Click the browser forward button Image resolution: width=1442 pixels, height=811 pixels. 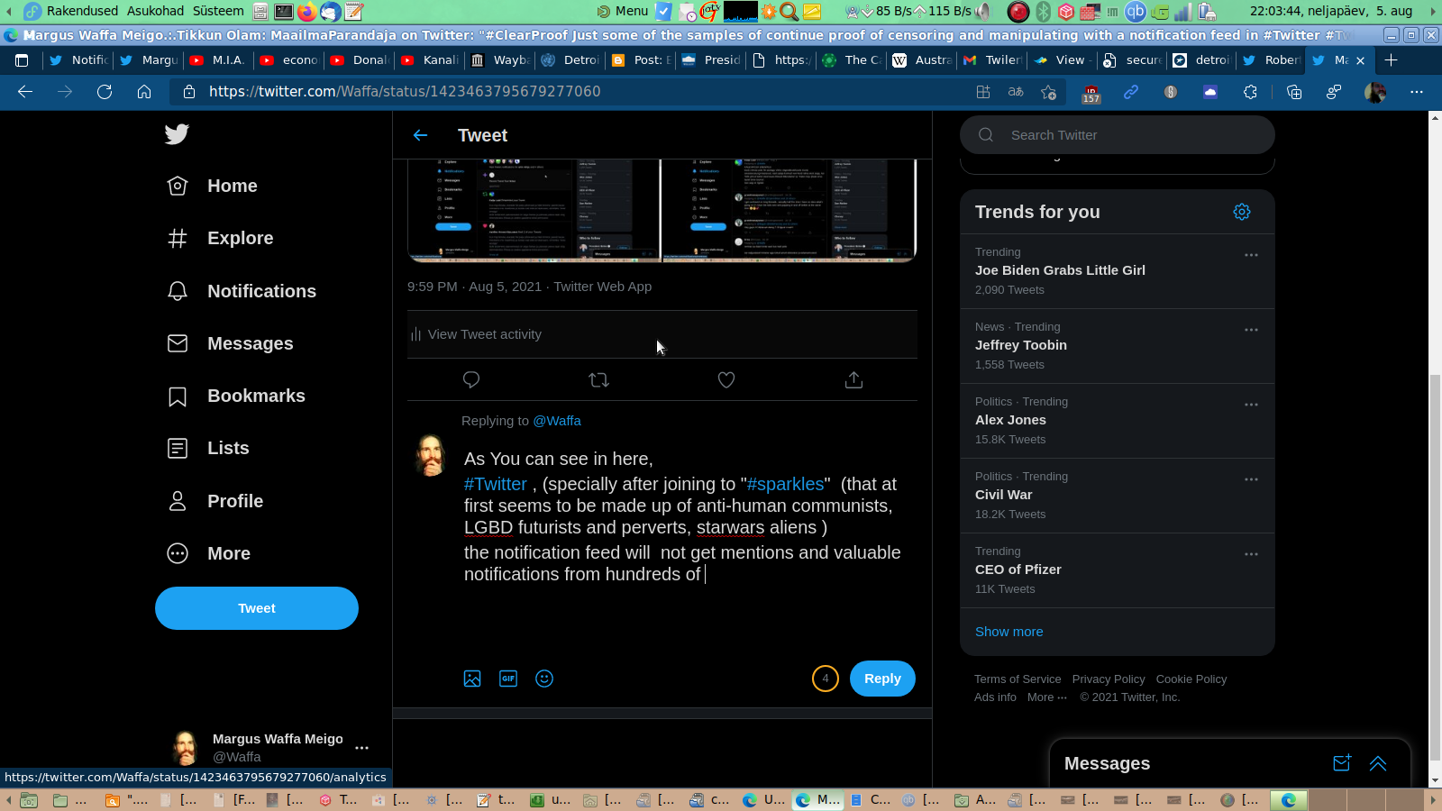[65, 92]
